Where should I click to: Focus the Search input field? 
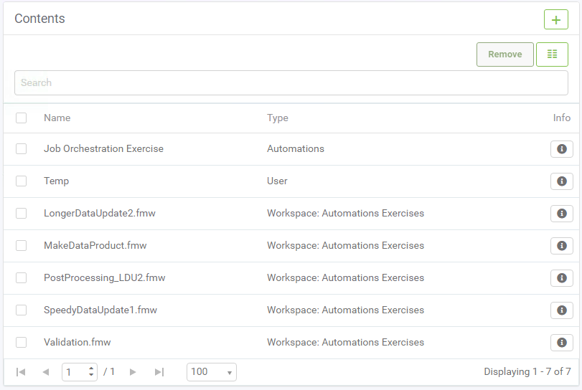pos(291,82)
